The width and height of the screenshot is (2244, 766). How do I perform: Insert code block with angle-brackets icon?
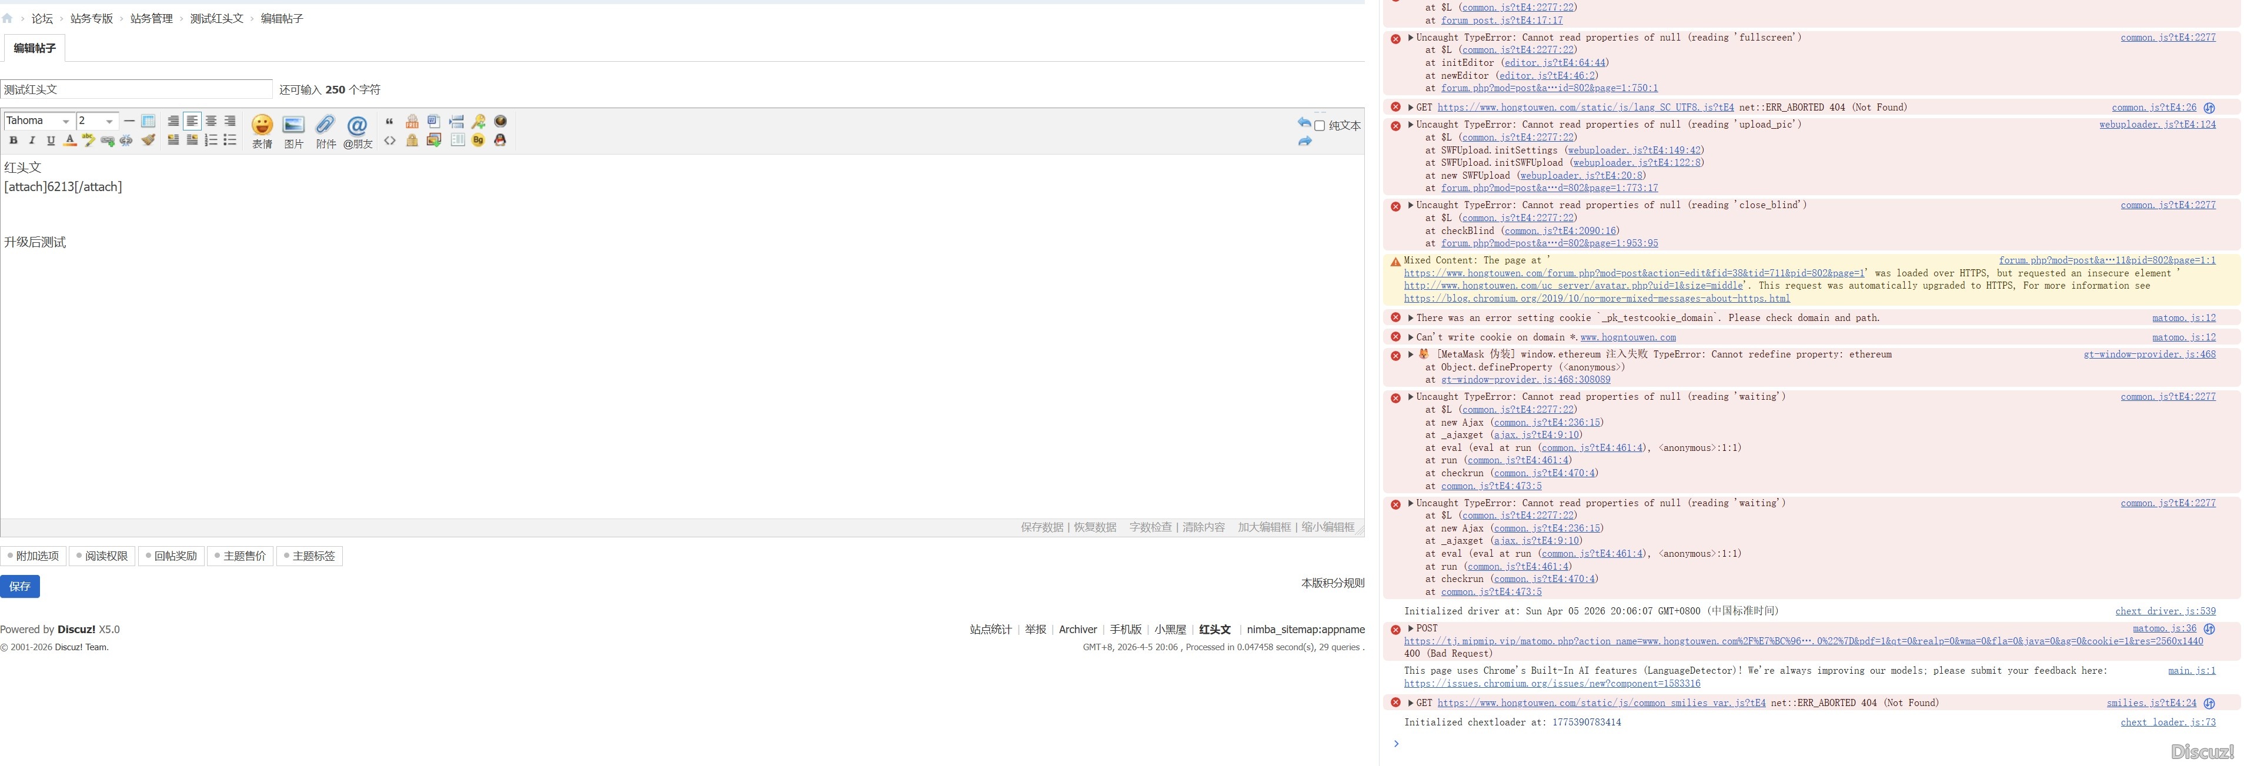[x=389, y=140]
